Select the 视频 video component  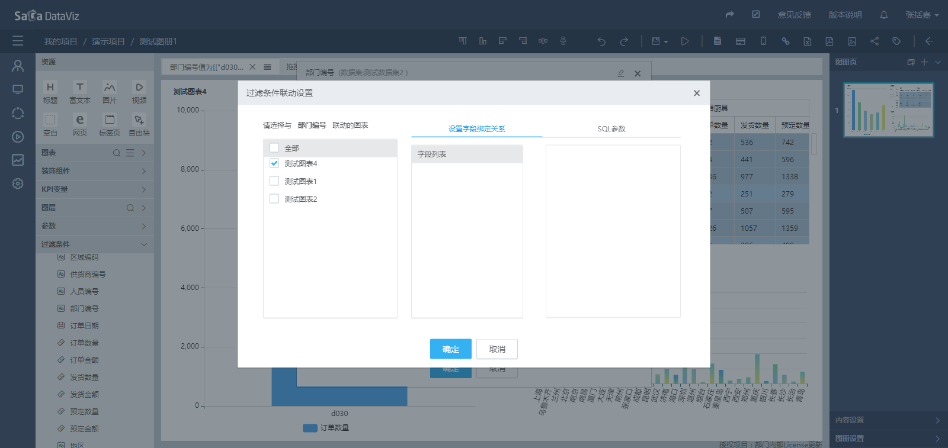(139, 93)
